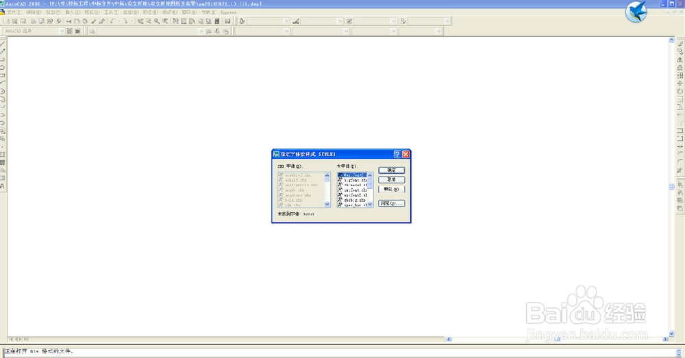
Task: Click the horizontal scrollbar left arrow of the drawing area
Action: pos(449,339)
